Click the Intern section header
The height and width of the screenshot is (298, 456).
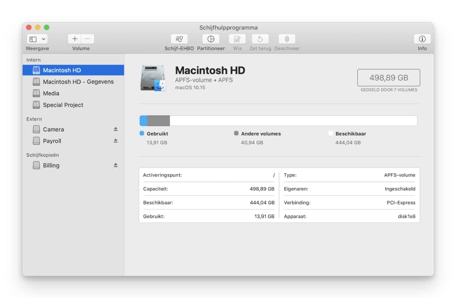[x=34, y=60]
